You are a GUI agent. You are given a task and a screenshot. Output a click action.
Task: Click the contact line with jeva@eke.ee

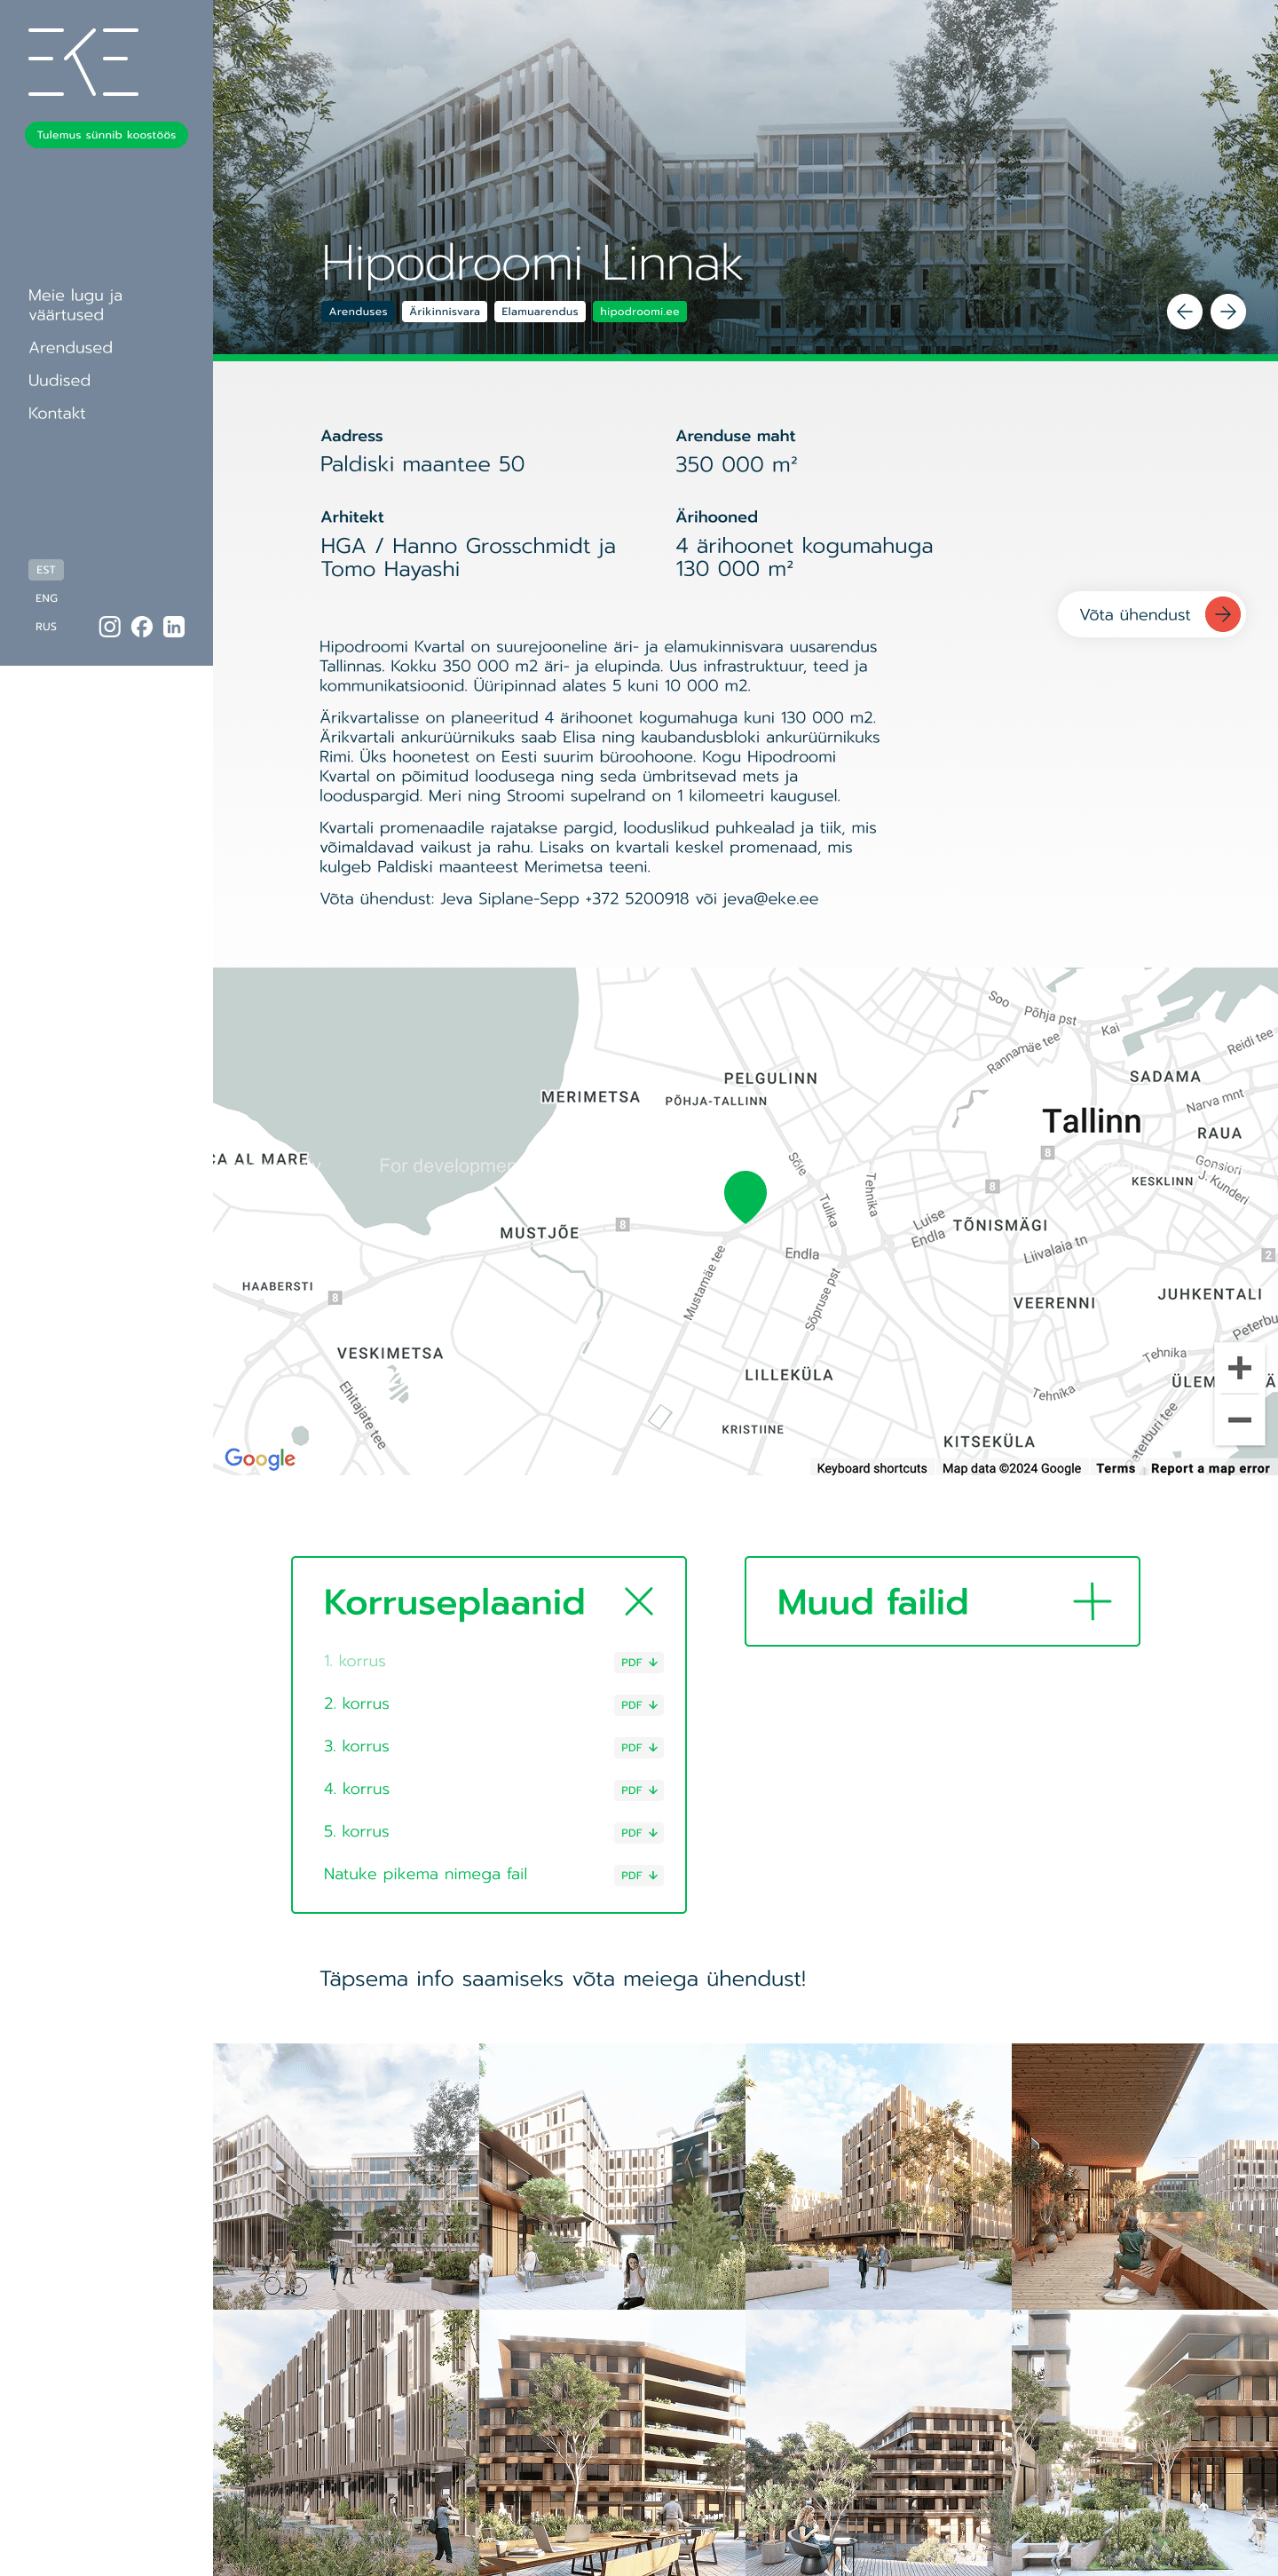point(569,899)
